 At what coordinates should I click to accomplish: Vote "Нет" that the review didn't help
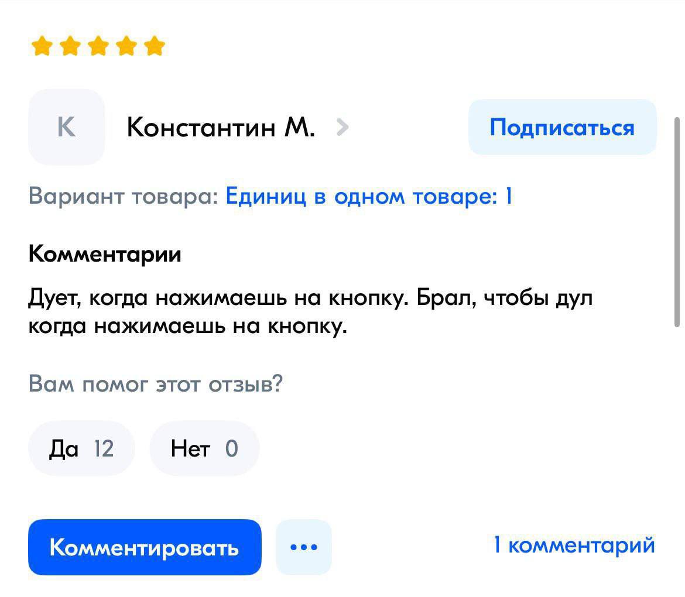[x=204, y=449]
